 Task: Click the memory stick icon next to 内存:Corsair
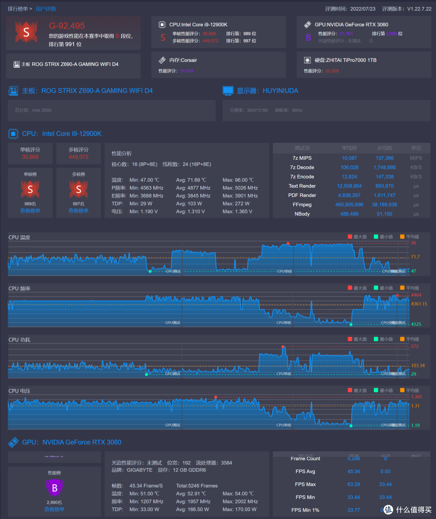[162, 60]
